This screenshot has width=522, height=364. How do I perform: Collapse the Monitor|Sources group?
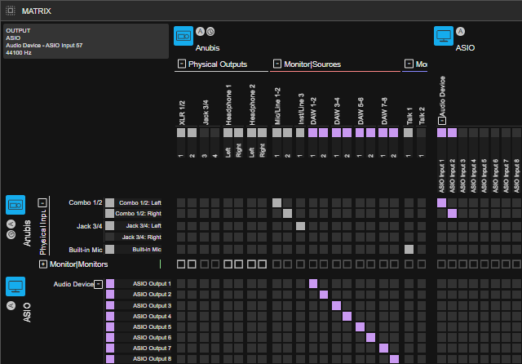click(x=277, y=64)
